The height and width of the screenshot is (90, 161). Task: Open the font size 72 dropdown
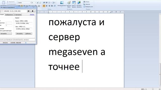pyautogui.click(x=35, y=3)
